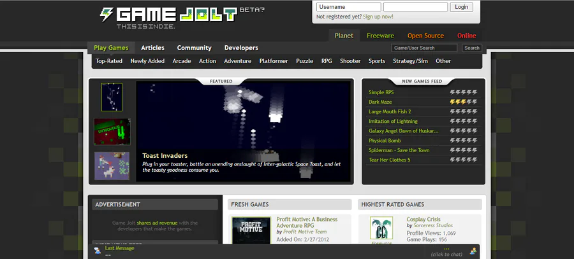Open the Community menu
The width and height of the screenshot is (574, 259).
pyautogui.click(x=195, y=48)
